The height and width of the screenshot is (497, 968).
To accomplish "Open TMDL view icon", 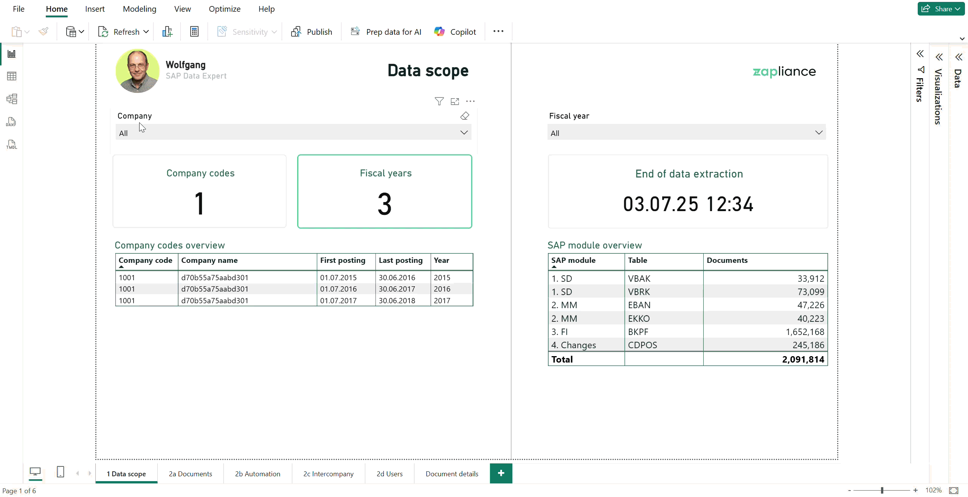I will (x=11, y=144).
